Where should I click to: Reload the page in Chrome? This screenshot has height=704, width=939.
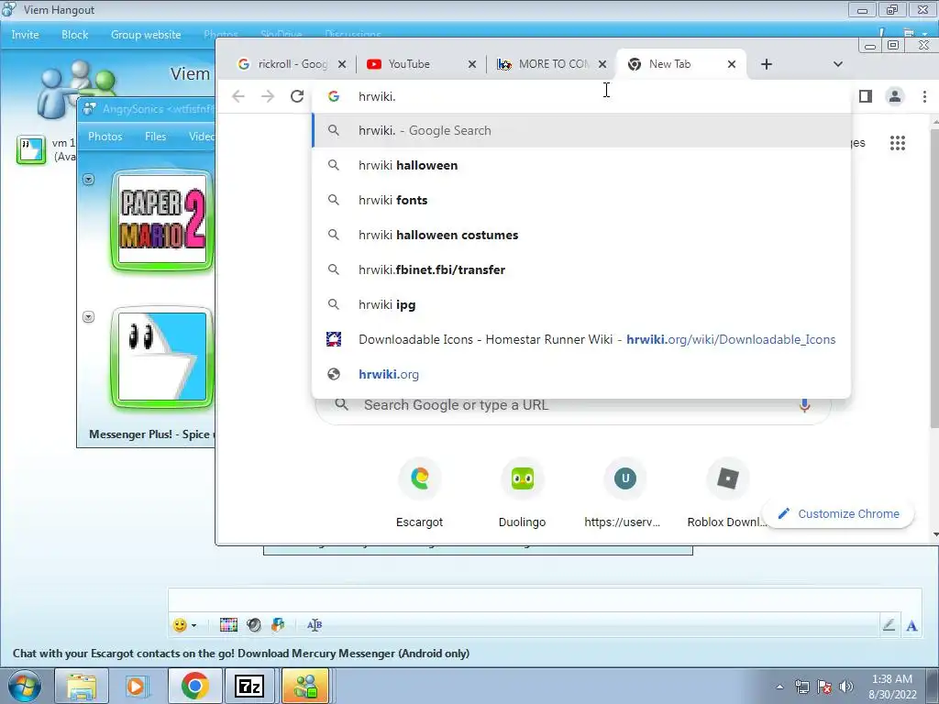pos(297,96)
